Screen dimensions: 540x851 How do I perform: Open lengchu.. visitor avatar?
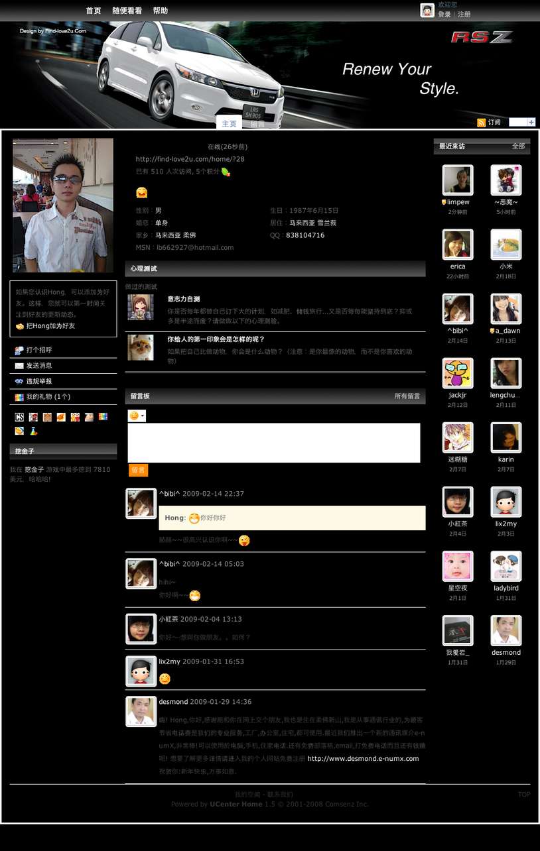[506, 373]
